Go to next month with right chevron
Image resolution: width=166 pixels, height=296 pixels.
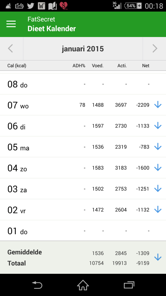tap(155, 49)
